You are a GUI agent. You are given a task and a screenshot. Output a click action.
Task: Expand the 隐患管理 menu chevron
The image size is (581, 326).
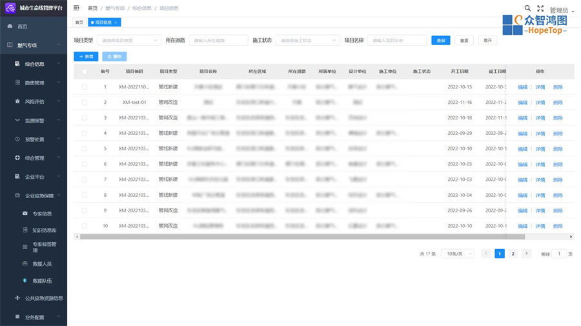(x=59, y=82)
